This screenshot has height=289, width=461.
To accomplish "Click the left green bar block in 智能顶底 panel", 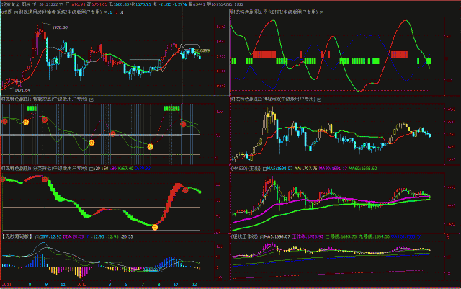I will (32, 107).
